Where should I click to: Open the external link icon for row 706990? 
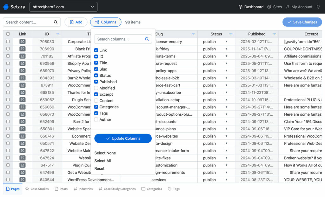[x=23, y=49]
